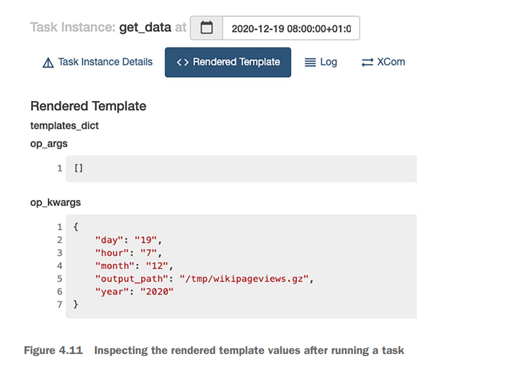Click the empty brackets in the op_args code block
The image size is (515, 378).
tap(78, 169)
